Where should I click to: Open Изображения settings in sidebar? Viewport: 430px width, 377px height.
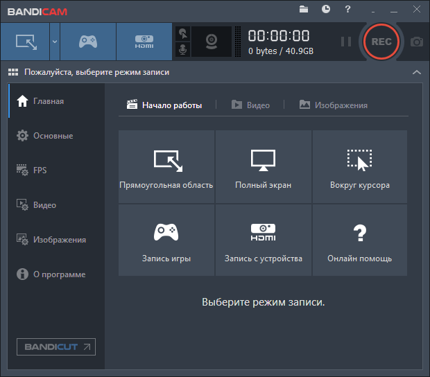click(56, 240)
